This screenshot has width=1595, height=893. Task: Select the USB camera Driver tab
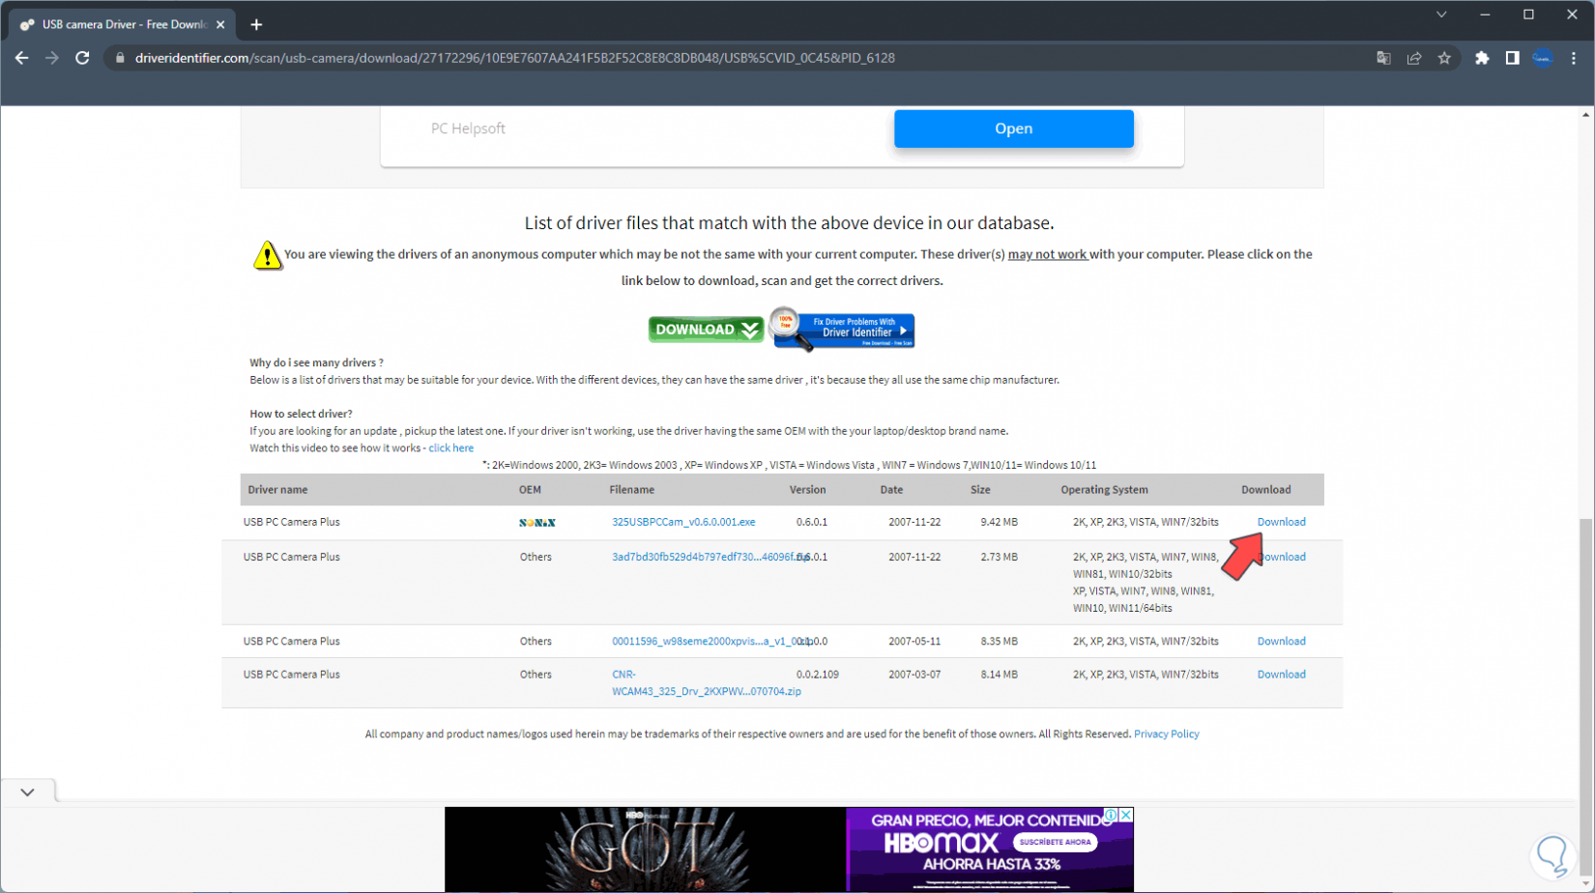click(123, 25)
